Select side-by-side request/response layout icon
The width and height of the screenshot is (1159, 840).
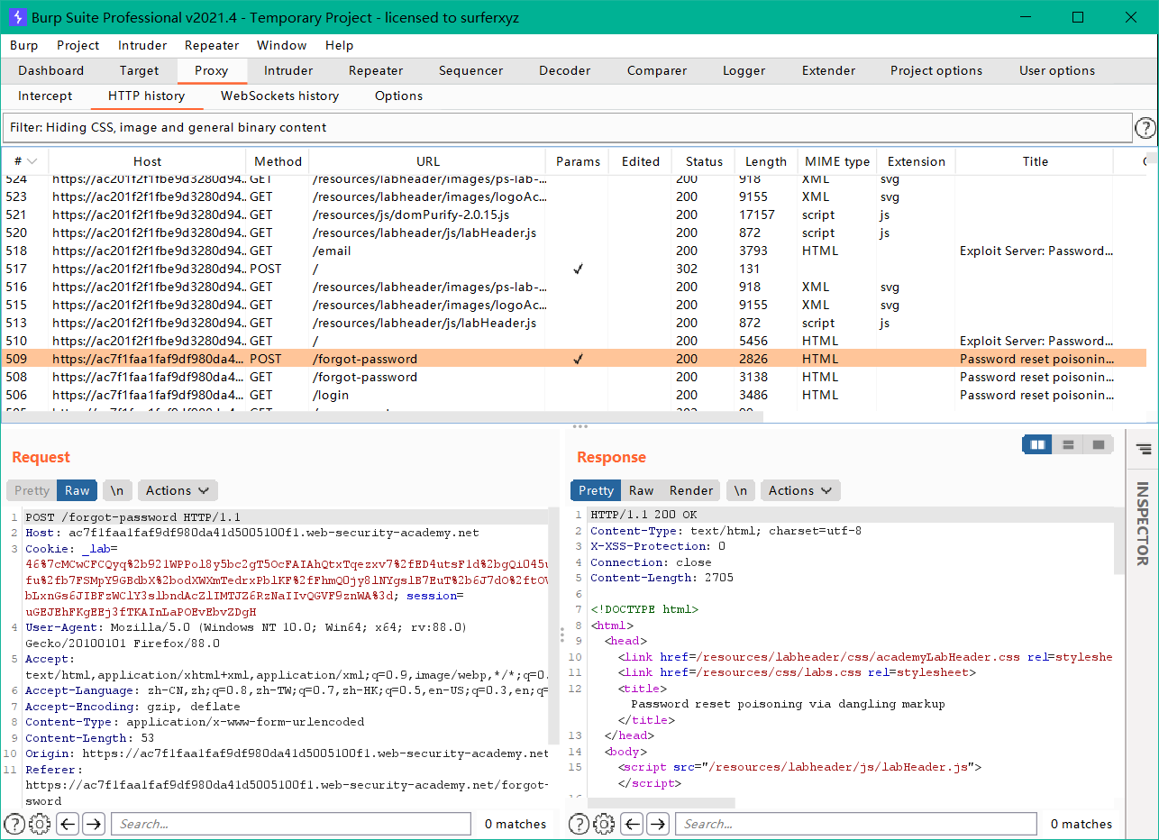(x=1037, y=444)
